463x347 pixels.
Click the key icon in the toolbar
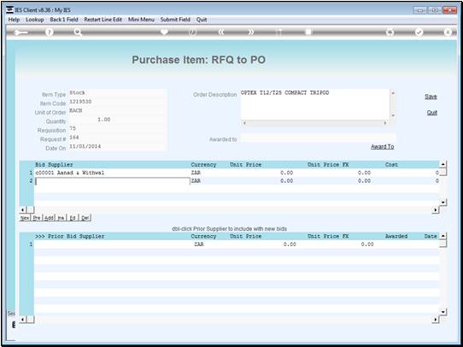[x=21, y=32]
